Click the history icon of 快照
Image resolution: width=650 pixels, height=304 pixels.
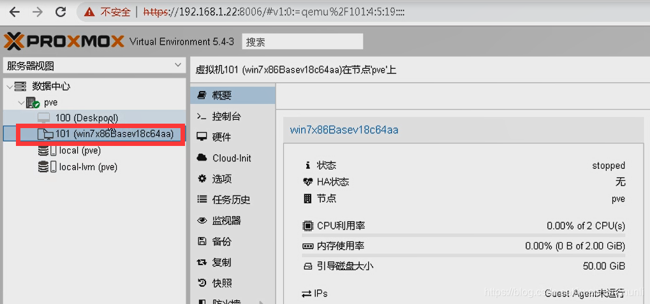[202, 284]
